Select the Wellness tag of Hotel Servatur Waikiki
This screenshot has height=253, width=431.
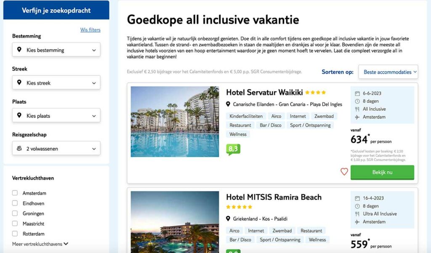(238, 134)
